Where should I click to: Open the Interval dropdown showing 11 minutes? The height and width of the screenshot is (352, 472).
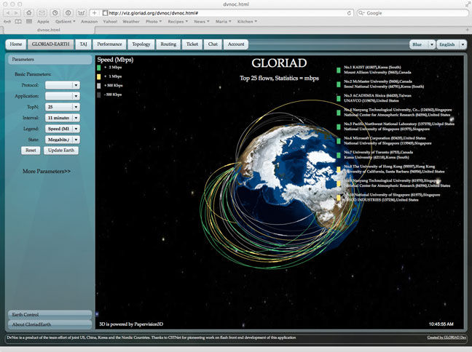pyautogui.click(x=63, y=118)
